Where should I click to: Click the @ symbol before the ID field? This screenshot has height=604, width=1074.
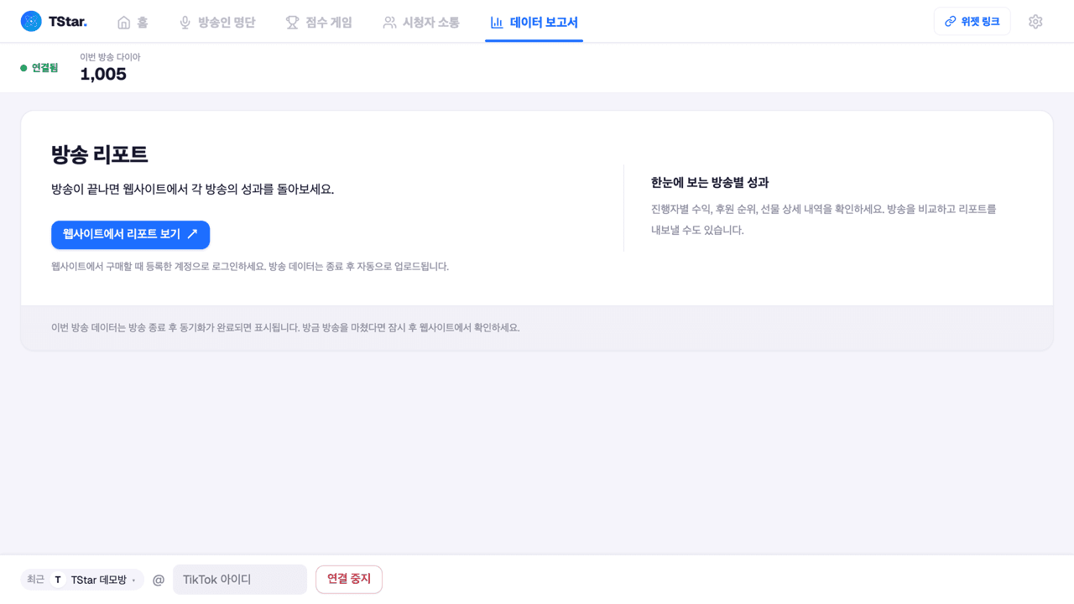pos(159,580)
